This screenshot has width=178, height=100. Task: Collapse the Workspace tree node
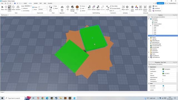click(x=149, y=19)
